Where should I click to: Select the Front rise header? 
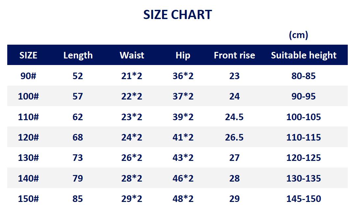[234, 55]
